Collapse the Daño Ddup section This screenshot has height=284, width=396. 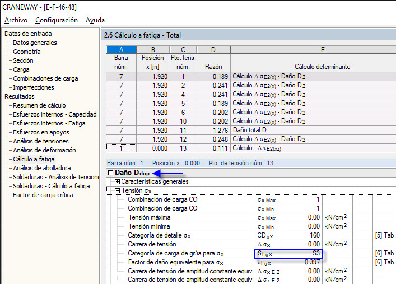coord(110,173)
